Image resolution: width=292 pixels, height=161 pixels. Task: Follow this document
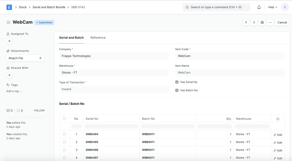[39, 110]
